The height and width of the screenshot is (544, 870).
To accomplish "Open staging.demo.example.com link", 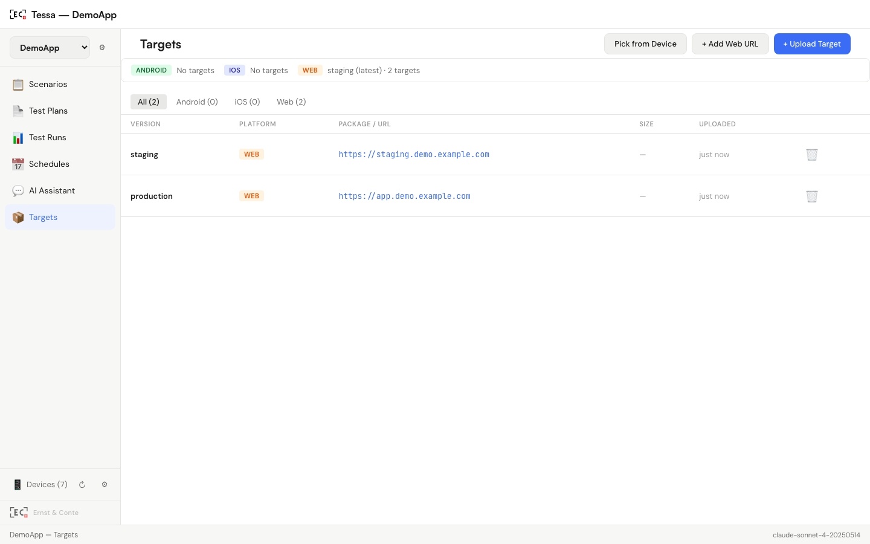I will point(414,154).
